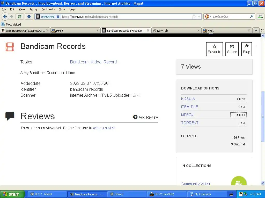Click the address bar URL field
The image size is (265, 198).
coord(126,16)
